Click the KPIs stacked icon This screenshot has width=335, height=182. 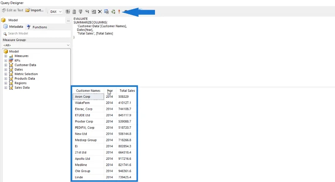coord(11,60)
